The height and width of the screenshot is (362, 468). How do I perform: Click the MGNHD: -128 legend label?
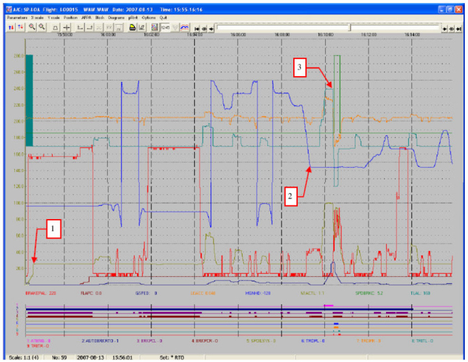point(258,293)
